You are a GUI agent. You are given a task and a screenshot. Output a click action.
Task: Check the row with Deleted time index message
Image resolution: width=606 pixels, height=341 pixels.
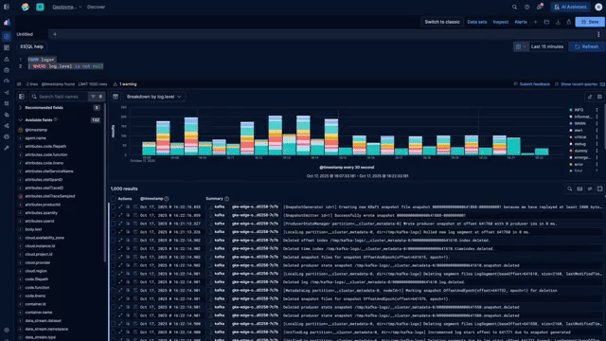[114, 248]
